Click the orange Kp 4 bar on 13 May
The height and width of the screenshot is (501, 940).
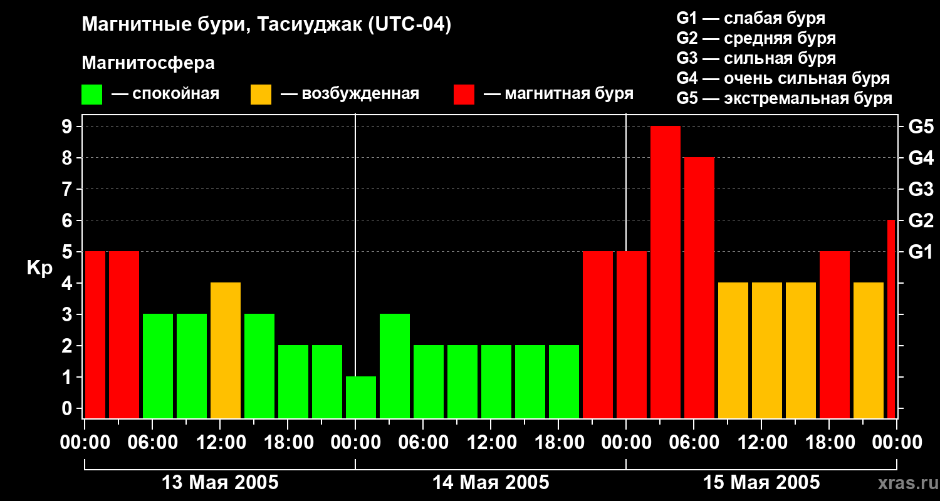pyautogui.click(x=226, y=351)
